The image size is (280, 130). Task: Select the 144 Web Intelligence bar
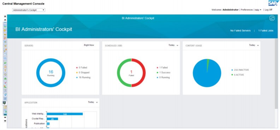coord(65,114)
